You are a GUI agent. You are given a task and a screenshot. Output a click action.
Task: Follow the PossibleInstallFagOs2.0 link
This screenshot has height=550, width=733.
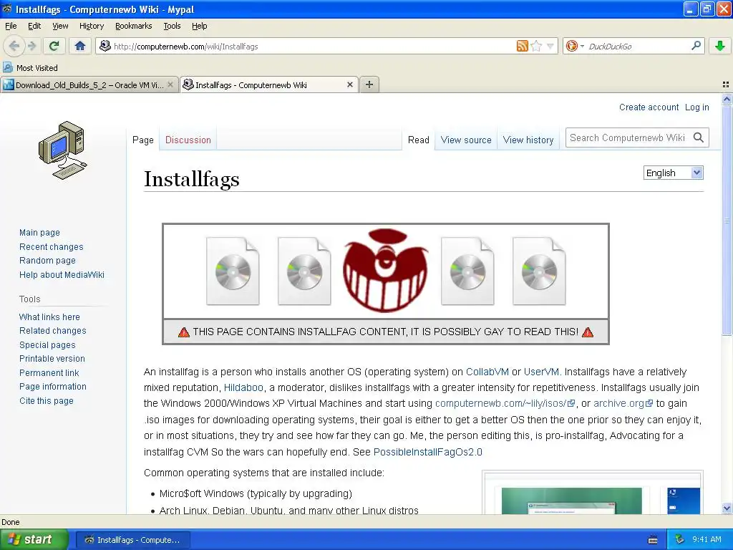tap(428, 453)
